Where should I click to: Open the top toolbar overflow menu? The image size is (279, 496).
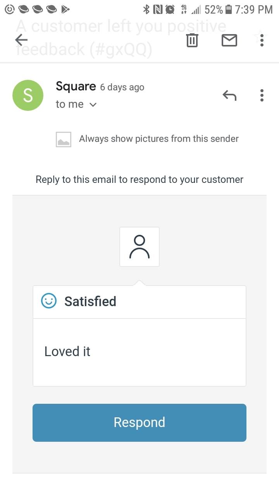[x=262, y=40]
